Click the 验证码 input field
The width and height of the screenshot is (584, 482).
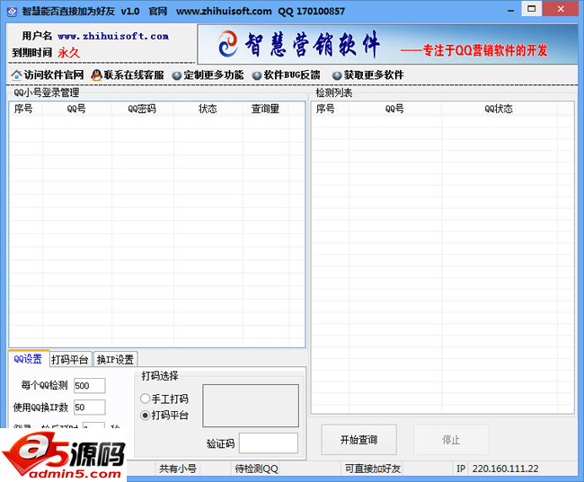click(269, 443)
